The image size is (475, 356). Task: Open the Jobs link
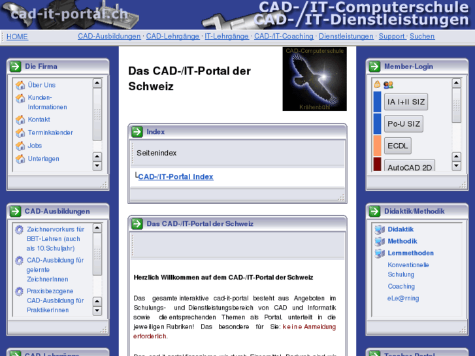click(x=35, y=146)
